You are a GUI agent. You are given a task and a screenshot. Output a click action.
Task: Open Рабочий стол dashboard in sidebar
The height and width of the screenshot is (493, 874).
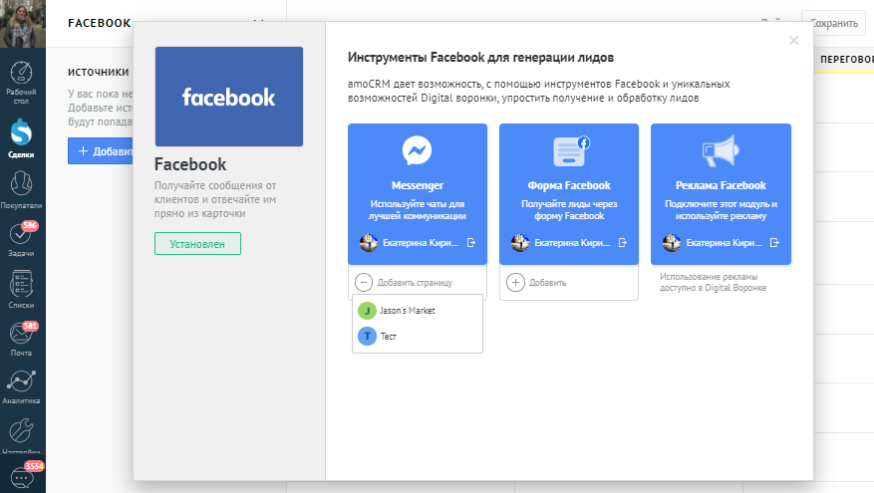(21, 83)
